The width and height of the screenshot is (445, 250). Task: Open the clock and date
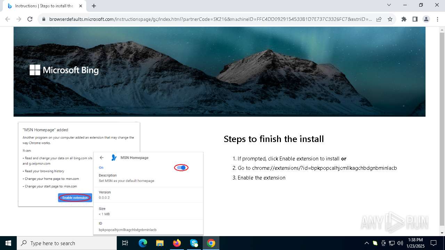click(x=415, y=243)
